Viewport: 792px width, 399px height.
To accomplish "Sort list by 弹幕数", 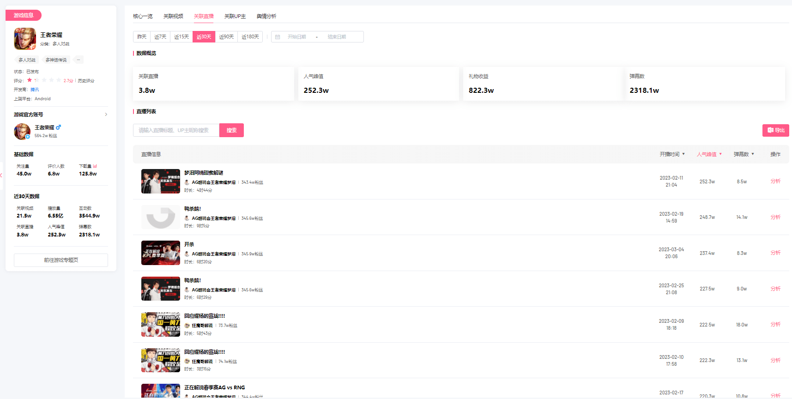I will pyautogui.click(x=744, y=154).
